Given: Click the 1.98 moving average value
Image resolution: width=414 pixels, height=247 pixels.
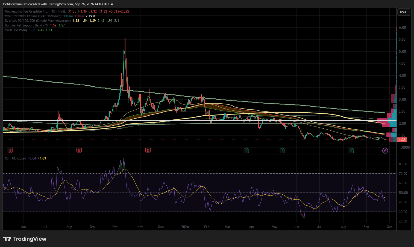Looking at the screenshot, I should (76, 21).
